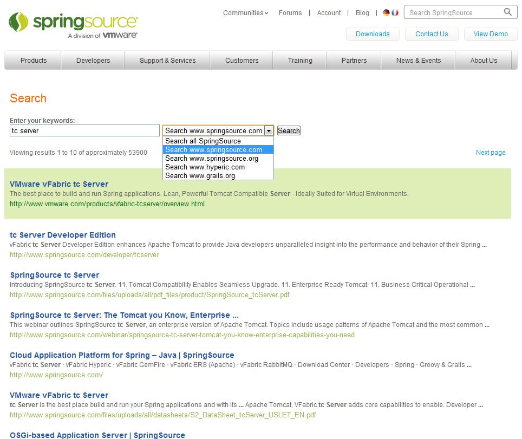
Task: Click the Downloads button
Action: click(x=373, y=34)
